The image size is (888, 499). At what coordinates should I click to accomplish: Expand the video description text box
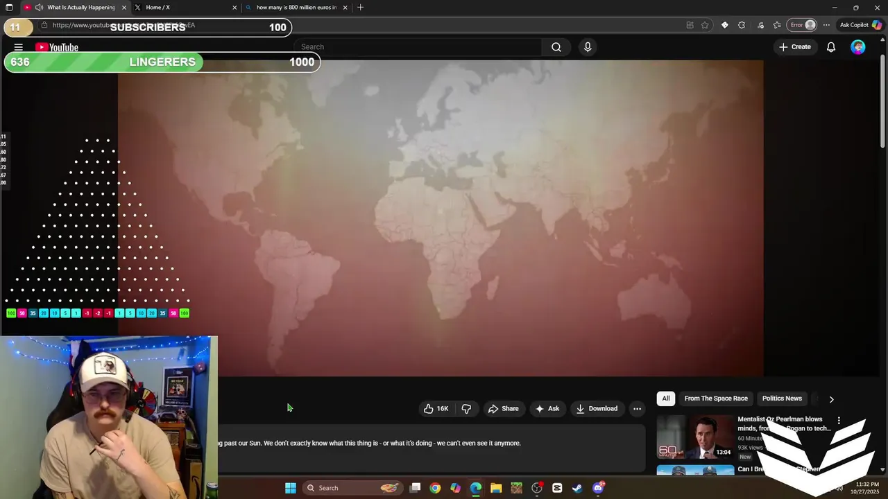pos(432,449)
